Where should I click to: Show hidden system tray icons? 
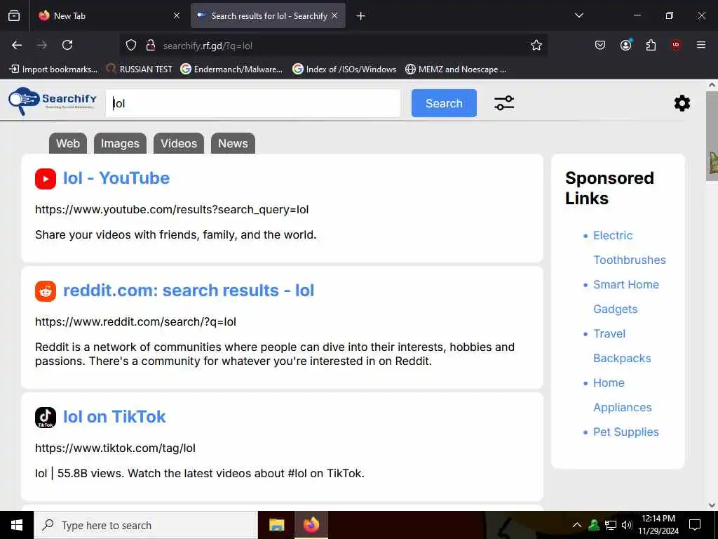(x=577, y=525)
